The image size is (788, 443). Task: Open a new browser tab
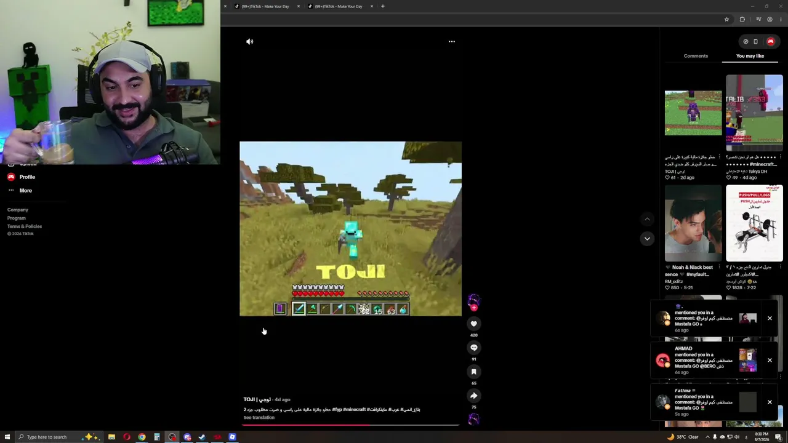click(382, 6)
